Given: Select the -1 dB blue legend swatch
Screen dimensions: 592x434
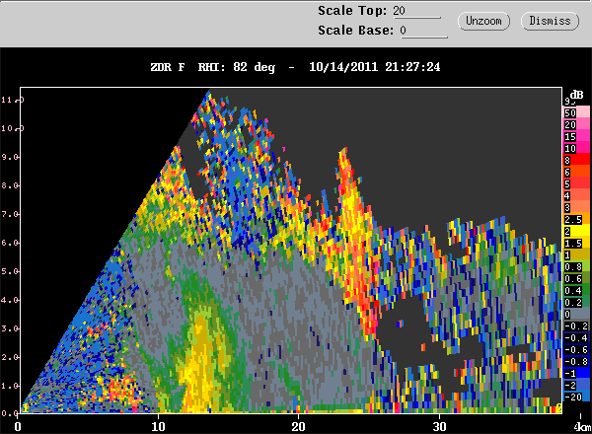Looking at the screenshot, I should (576, 373).
